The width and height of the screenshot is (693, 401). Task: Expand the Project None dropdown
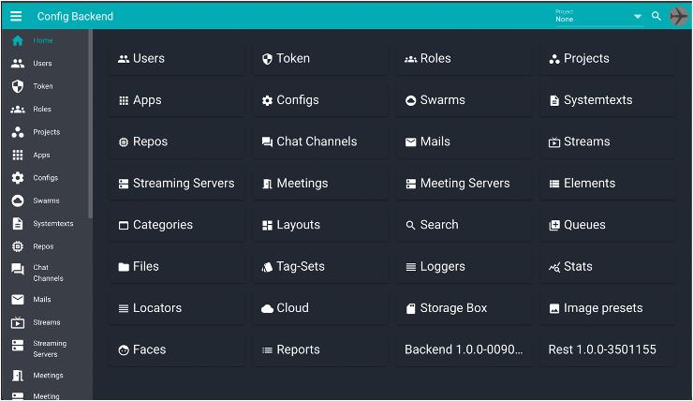click(x=598, y=16)
